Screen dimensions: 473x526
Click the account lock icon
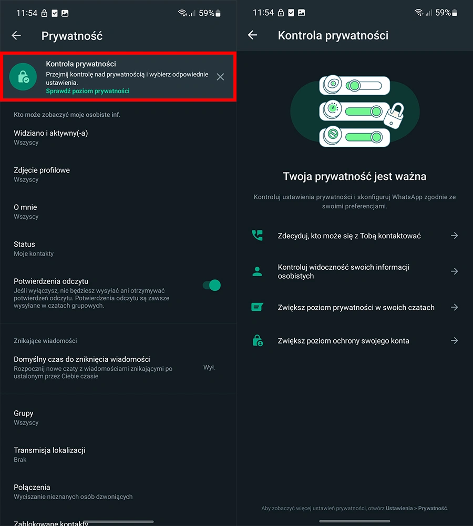coord(258,340)
